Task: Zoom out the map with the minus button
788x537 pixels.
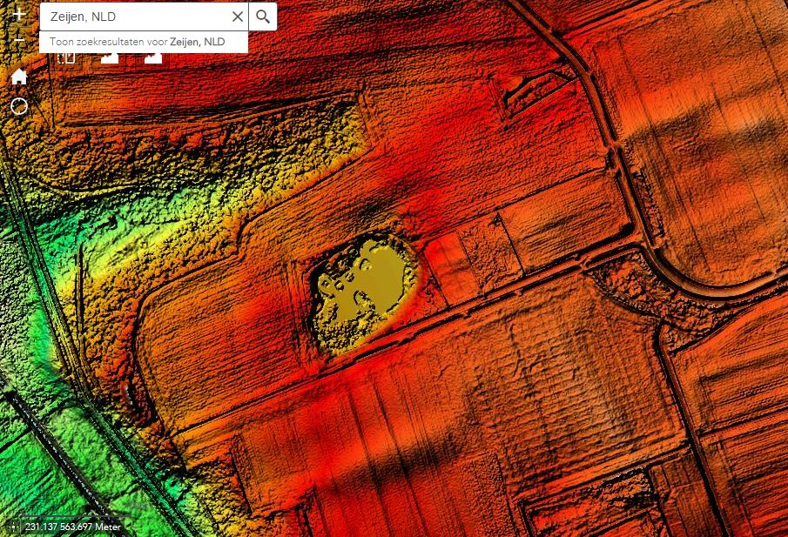Action: tap(19, 40)
